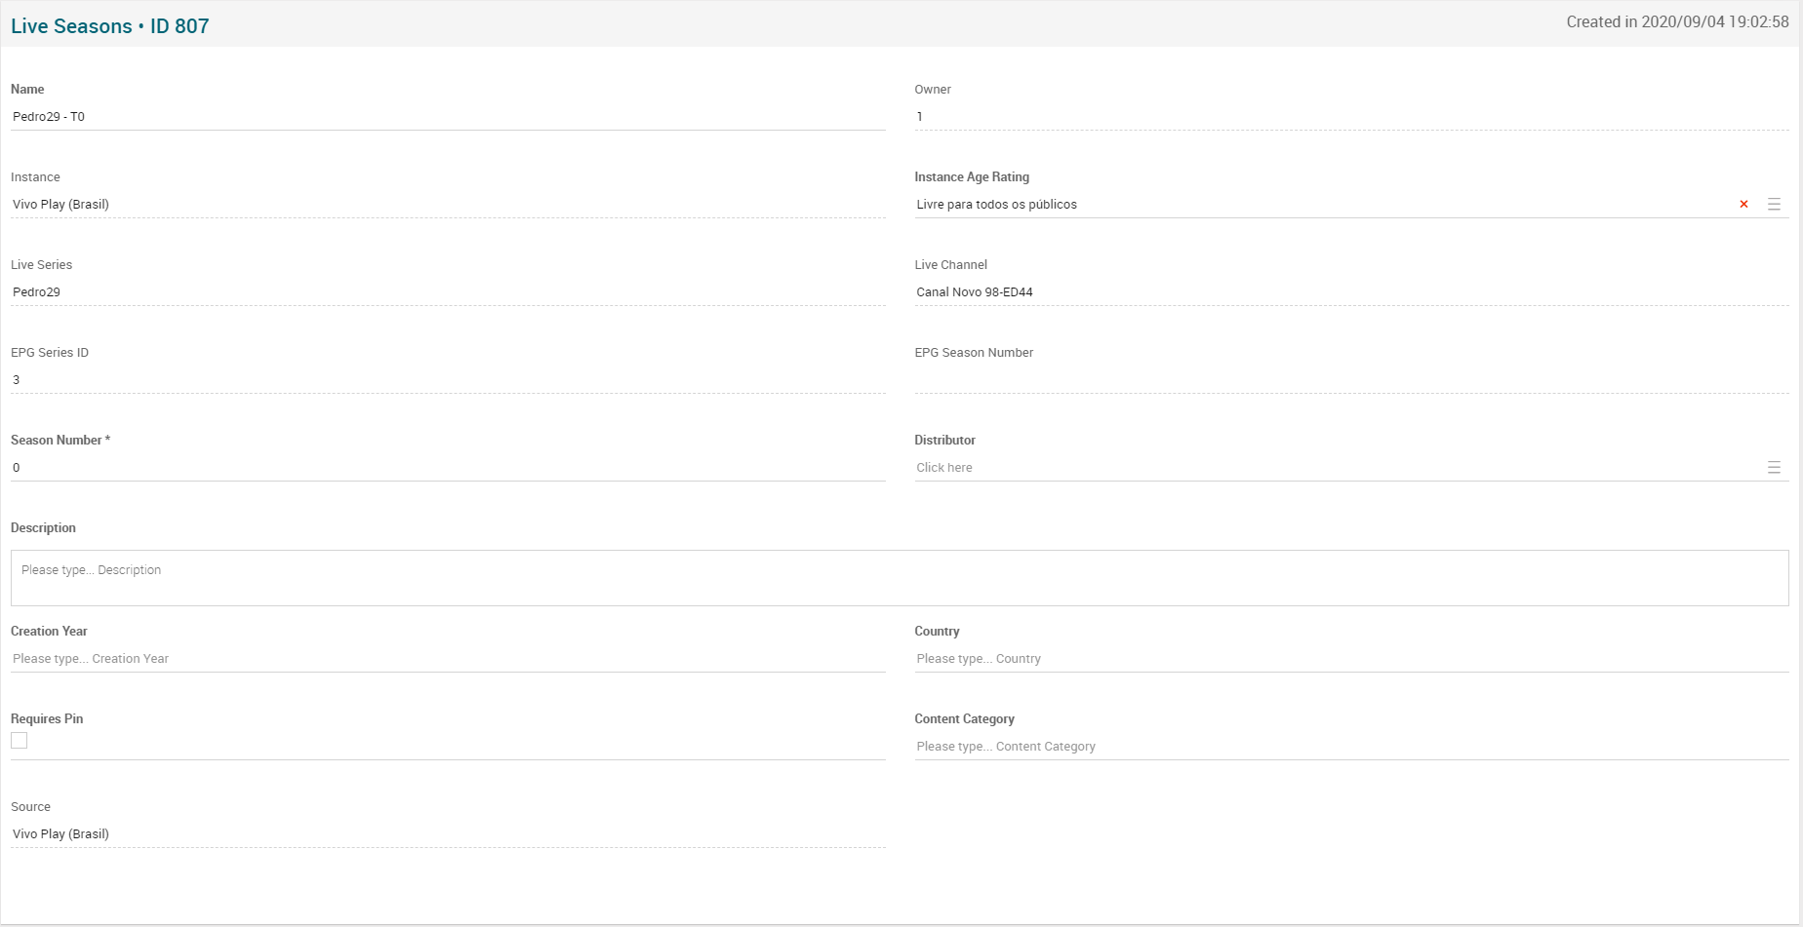1803x927 pixels.
Task: Focus the empty EPG Season Number field
Action: 1350,380
